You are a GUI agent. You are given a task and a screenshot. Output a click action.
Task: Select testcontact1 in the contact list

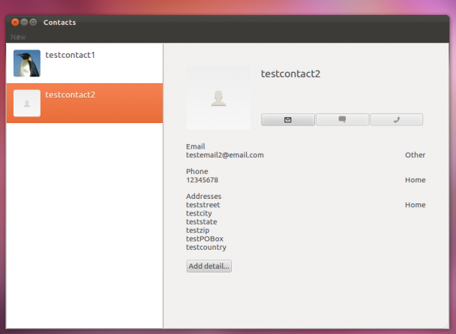[84, 64]
